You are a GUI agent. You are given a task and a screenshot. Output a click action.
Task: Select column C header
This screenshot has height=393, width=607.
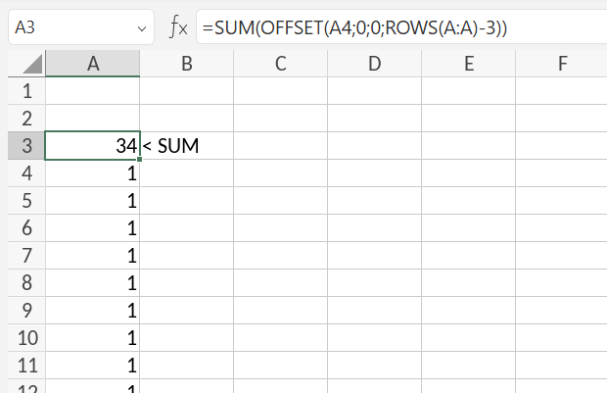pyautogui.click(x=280, y=64)
